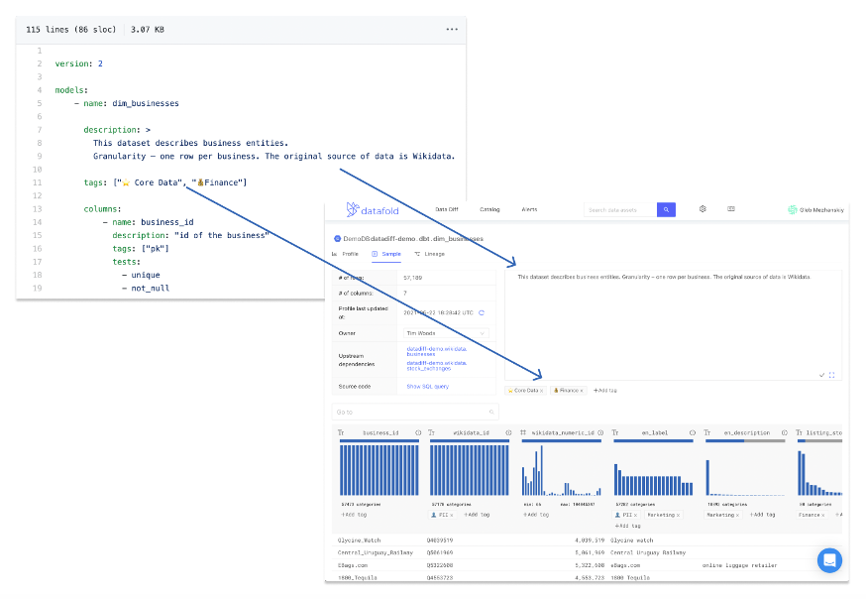The image size is (866, 599).
Task: Click Add tag next to Finance tag
Action: (x=604, y=391)
